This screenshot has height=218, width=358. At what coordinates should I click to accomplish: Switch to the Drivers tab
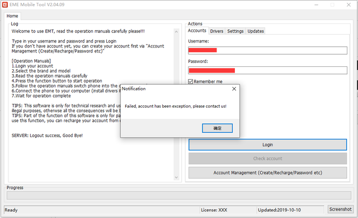click(216, 31)
